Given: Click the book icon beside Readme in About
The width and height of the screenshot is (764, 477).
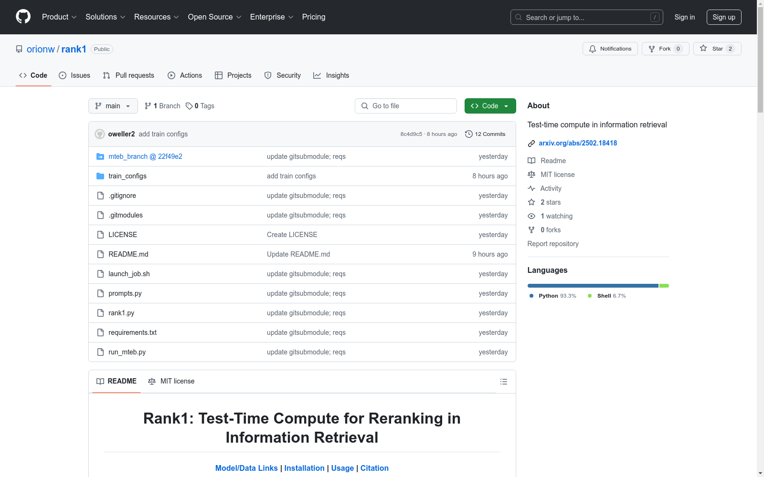Looking at the screenshot, I should pyautogui.click(x=531, y=161).
